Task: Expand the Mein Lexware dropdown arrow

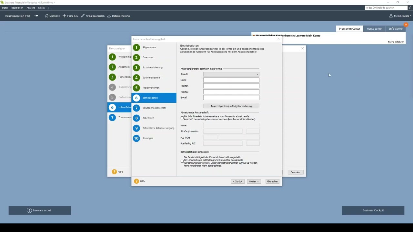Action: [411, 16]
